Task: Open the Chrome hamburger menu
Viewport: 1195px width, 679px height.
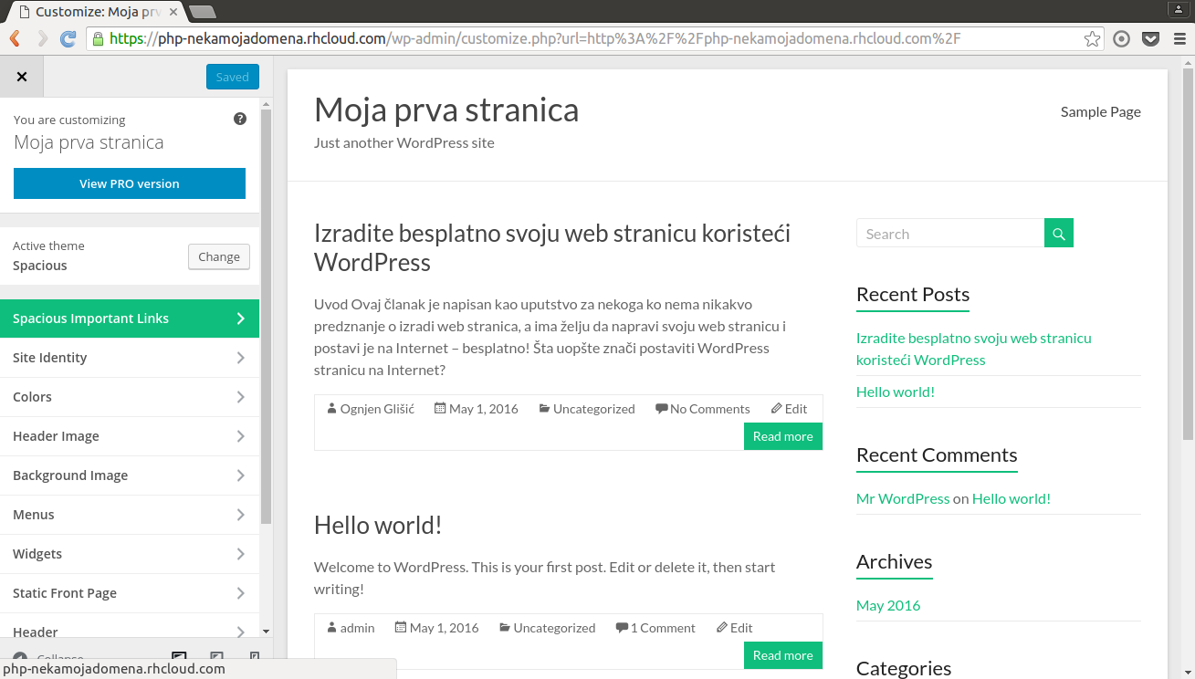Action: [x=1179, y=39]
